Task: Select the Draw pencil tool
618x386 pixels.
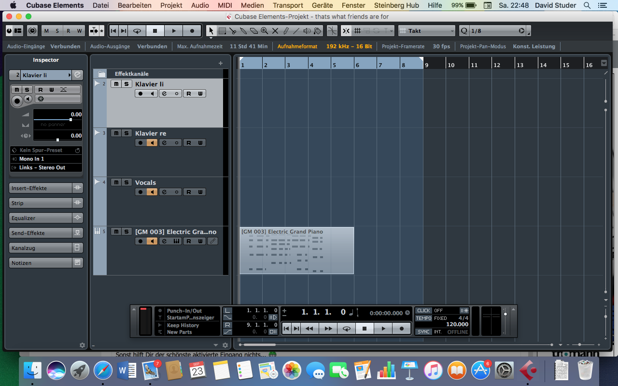Action: click(x=286, y=31)
